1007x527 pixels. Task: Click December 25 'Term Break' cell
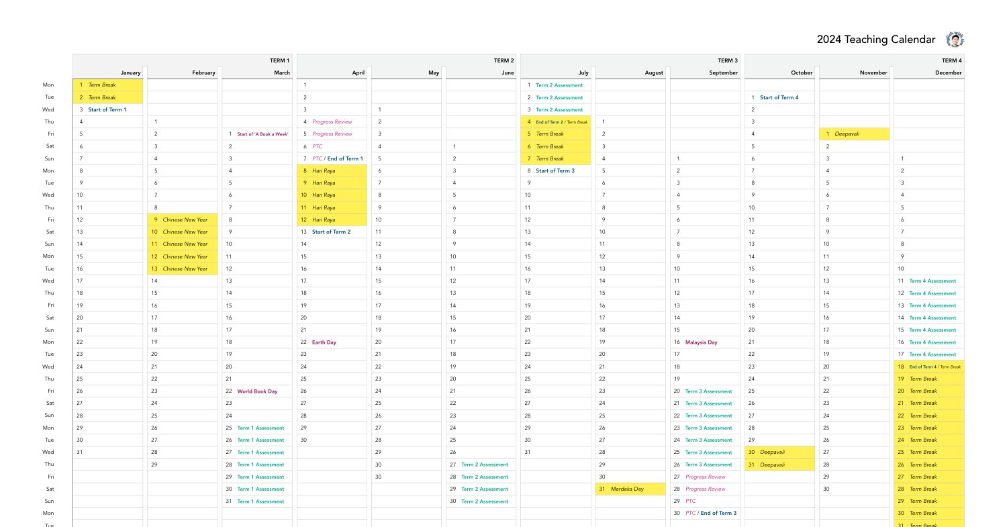(x=929, y=452)
